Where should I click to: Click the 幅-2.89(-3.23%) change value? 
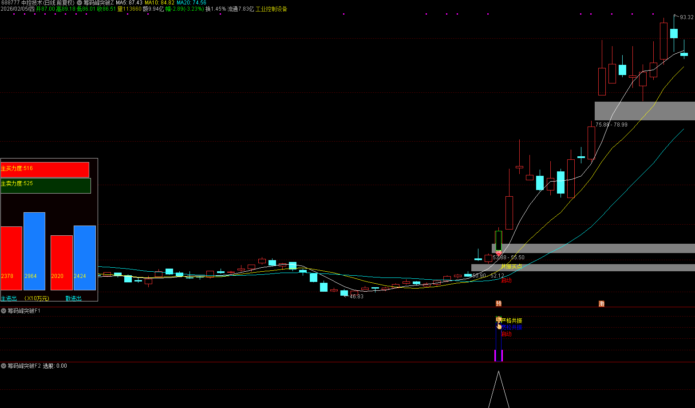point(185,9)
